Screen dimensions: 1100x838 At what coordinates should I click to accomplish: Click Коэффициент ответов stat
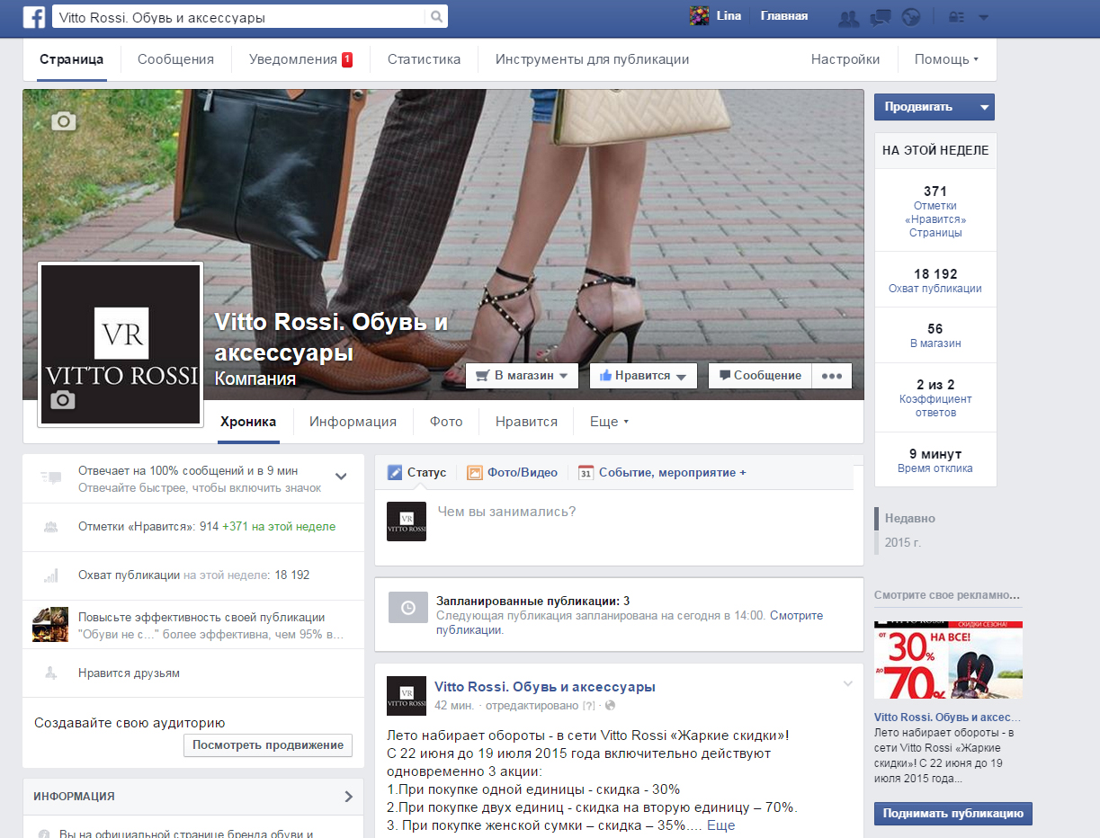pyautogui.click(x=935, y=397)
